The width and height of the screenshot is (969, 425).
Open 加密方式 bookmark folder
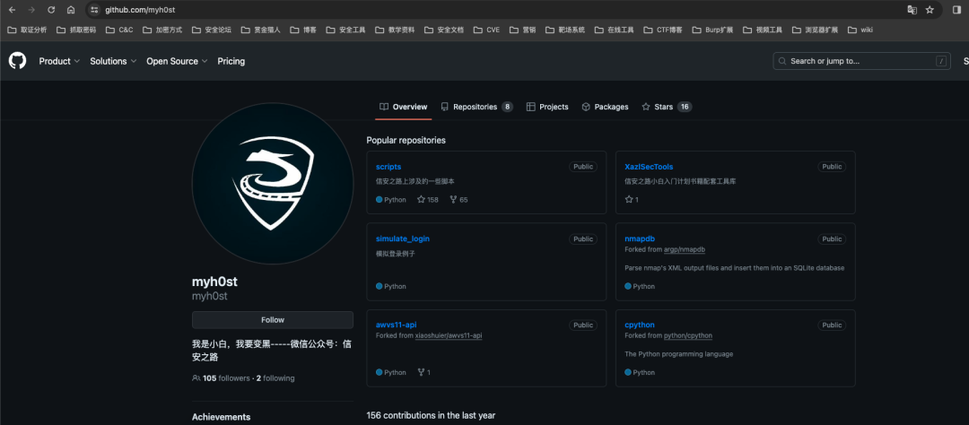point(162,30)
